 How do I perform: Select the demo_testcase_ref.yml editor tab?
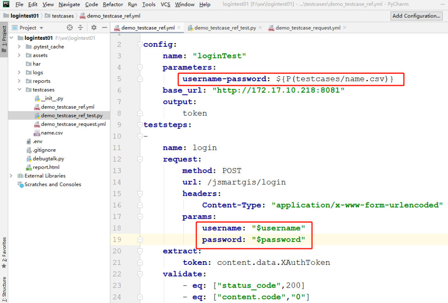147,28
